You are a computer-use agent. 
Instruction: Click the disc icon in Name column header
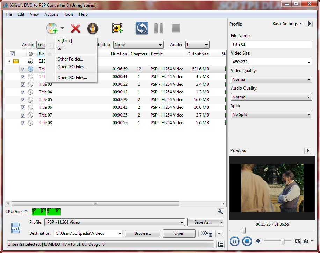point(31,54)
